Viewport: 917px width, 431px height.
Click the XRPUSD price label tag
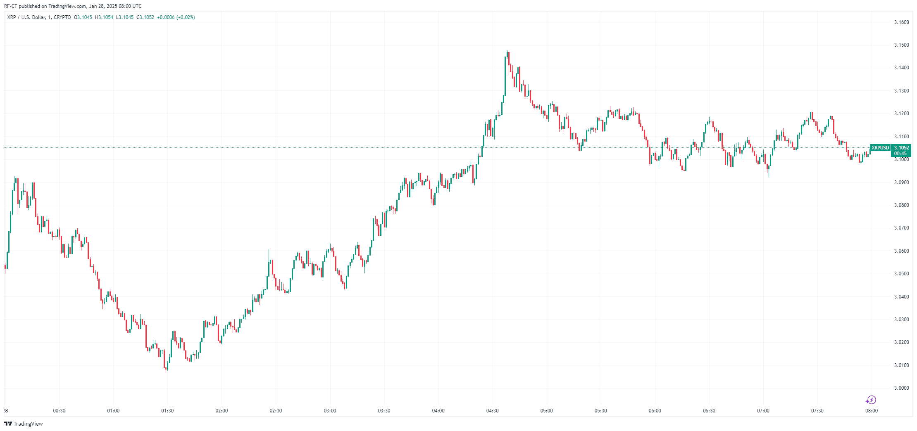(880, 148)
